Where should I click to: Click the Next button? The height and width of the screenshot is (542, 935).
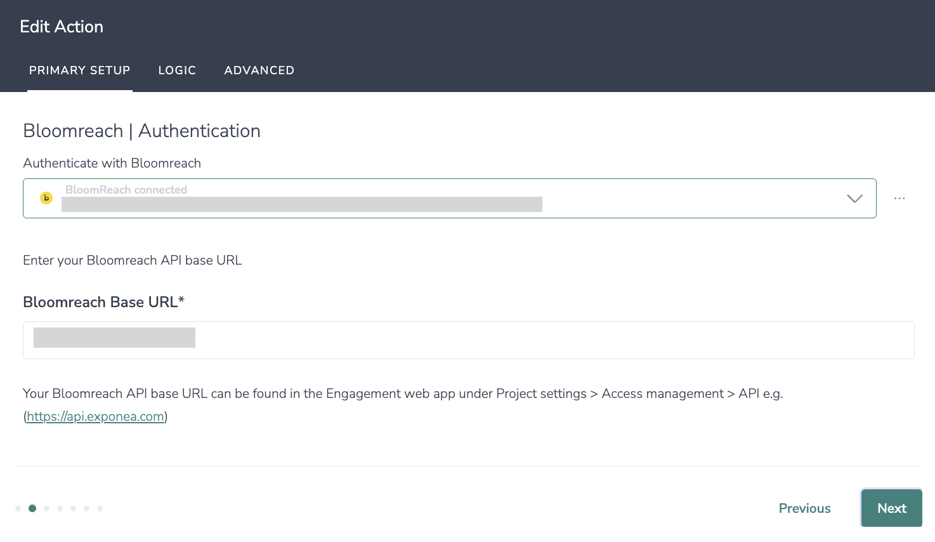tap(891, 508)
